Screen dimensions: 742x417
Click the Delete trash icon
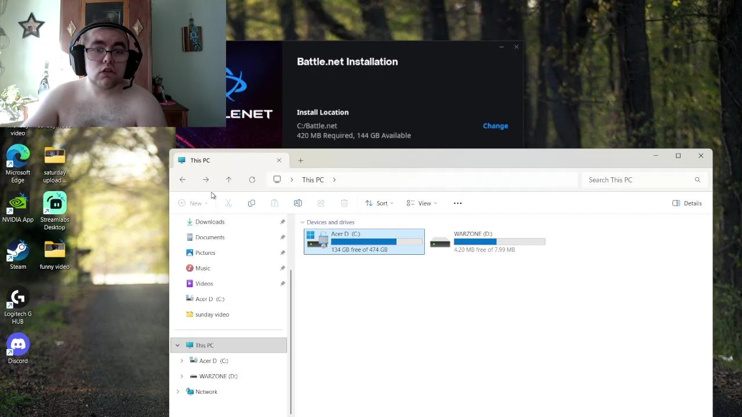point(344,203)
